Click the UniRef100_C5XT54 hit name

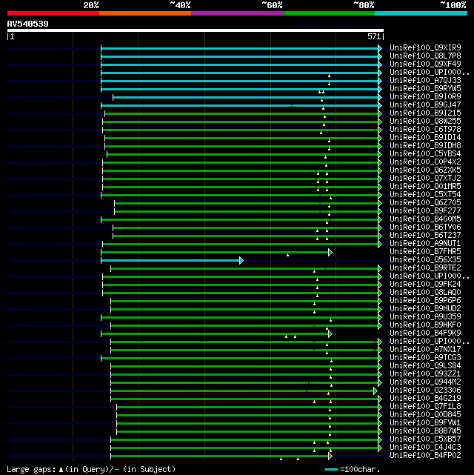click(x=425, y=194)
